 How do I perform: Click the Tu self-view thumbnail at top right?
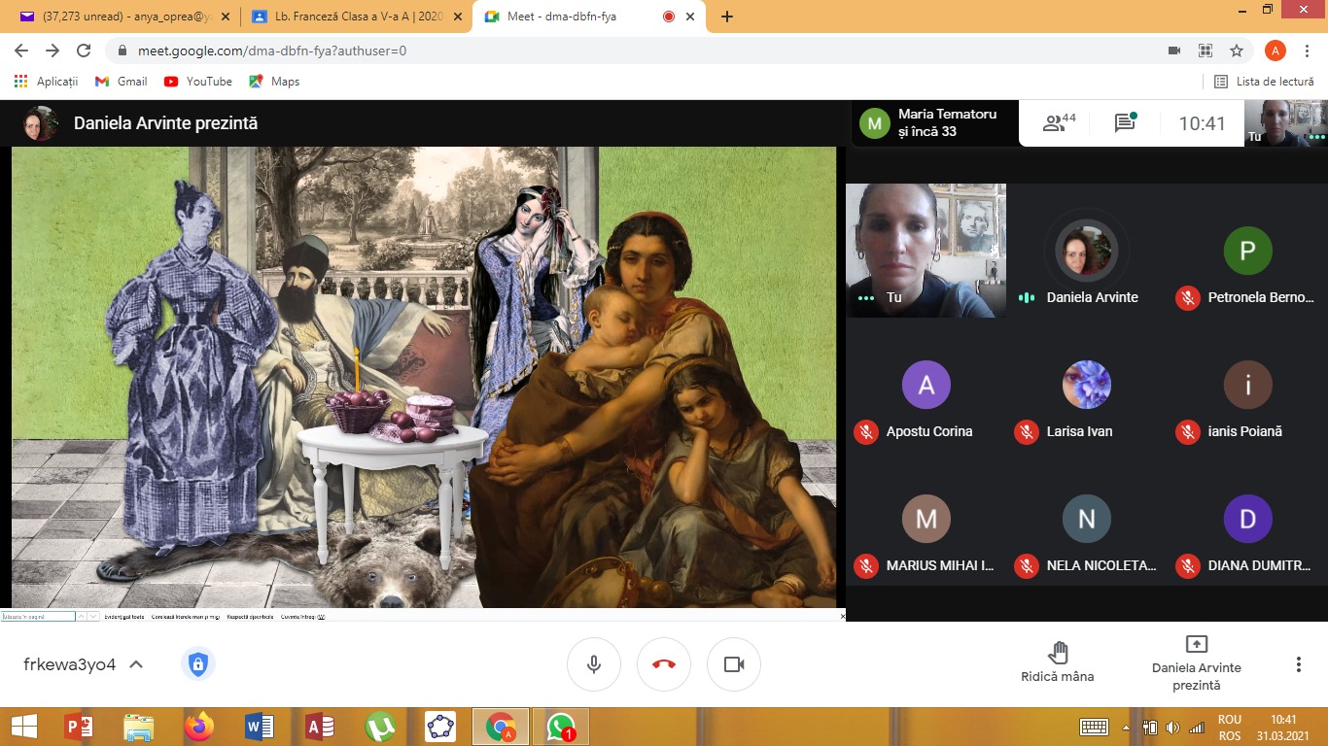tap(1286, 122)
